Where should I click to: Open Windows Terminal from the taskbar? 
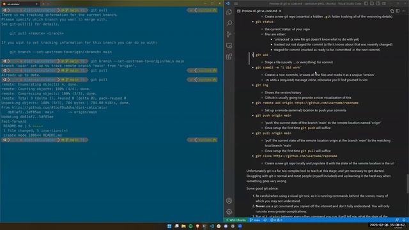pos(204,226)
